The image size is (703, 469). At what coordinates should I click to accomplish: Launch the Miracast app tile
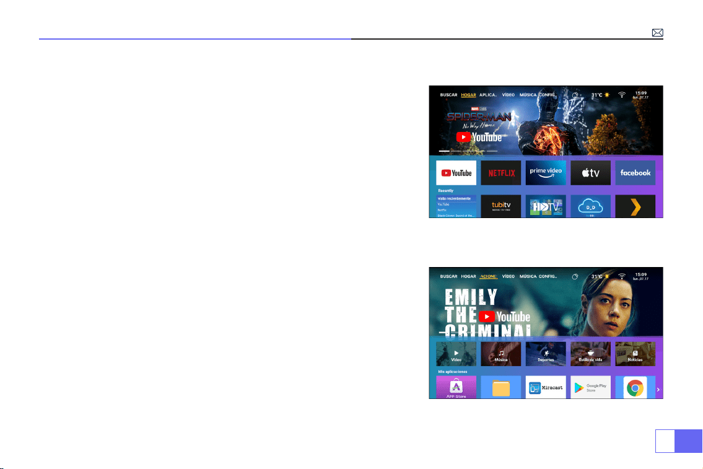point(546,387)
